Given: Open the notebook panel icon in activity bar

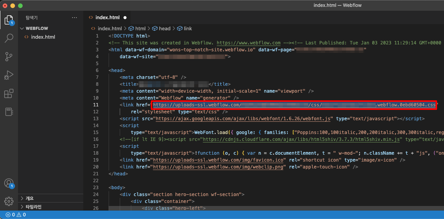Looking at the screenshot, I should tap(9, 112).
